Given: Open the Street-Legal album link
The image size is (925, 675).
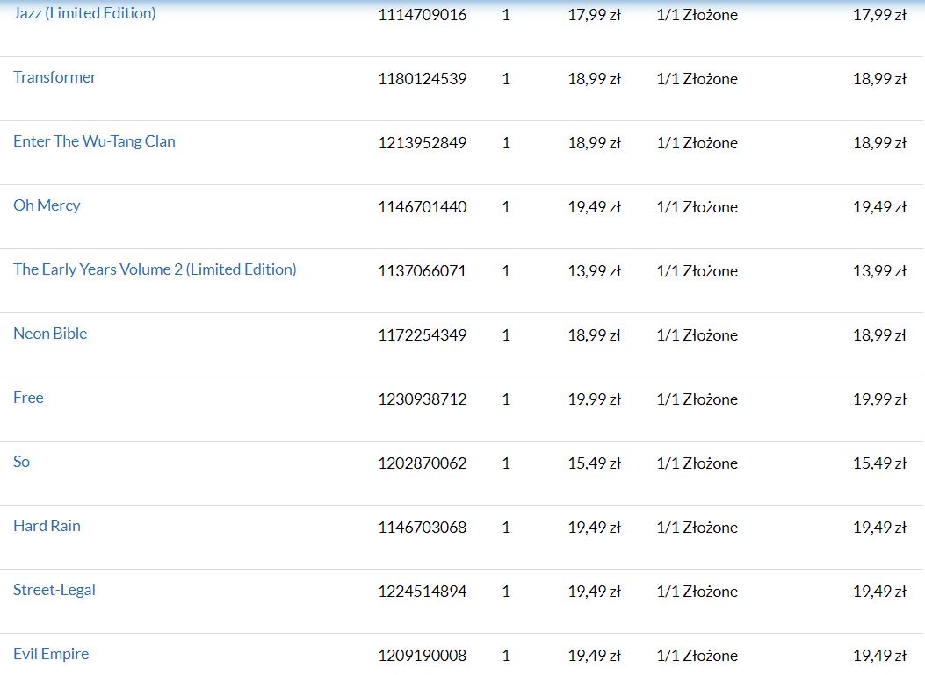Looking at the screenshot, I should [x=54, y=590].
